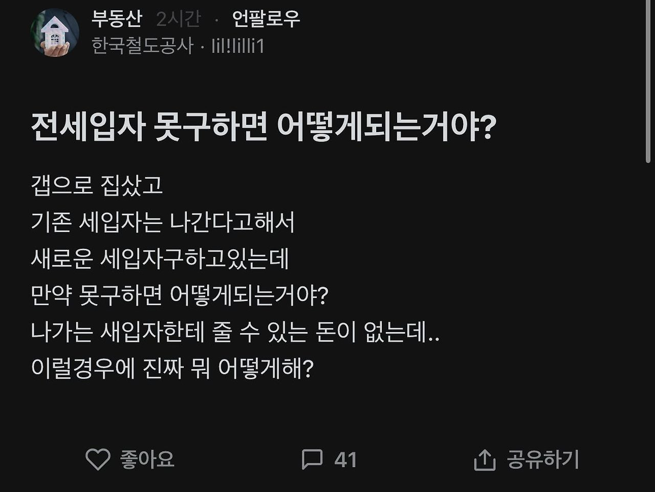Screen dimensions: 655x492
Task: Tap the 좋아요 label
Action: coord(147,459)
